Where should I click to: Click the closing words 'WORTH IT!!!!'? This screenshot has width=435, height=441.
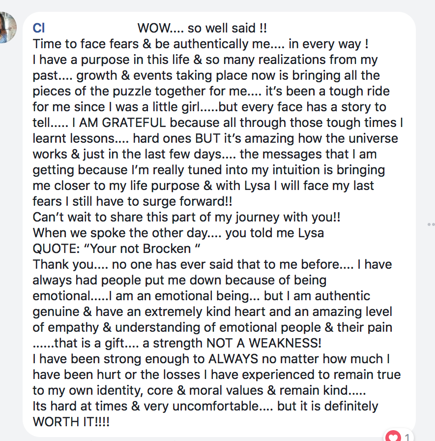click(71, 422)
